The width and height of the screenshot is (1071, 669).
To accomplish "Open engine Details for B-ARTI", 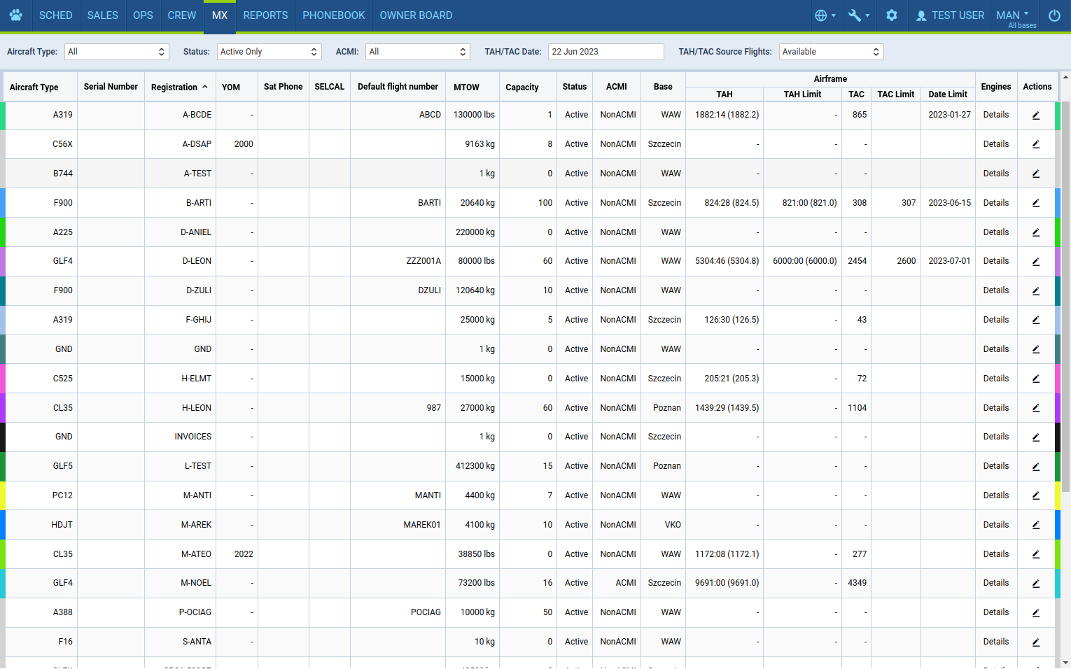I will (x=995, y=203).
